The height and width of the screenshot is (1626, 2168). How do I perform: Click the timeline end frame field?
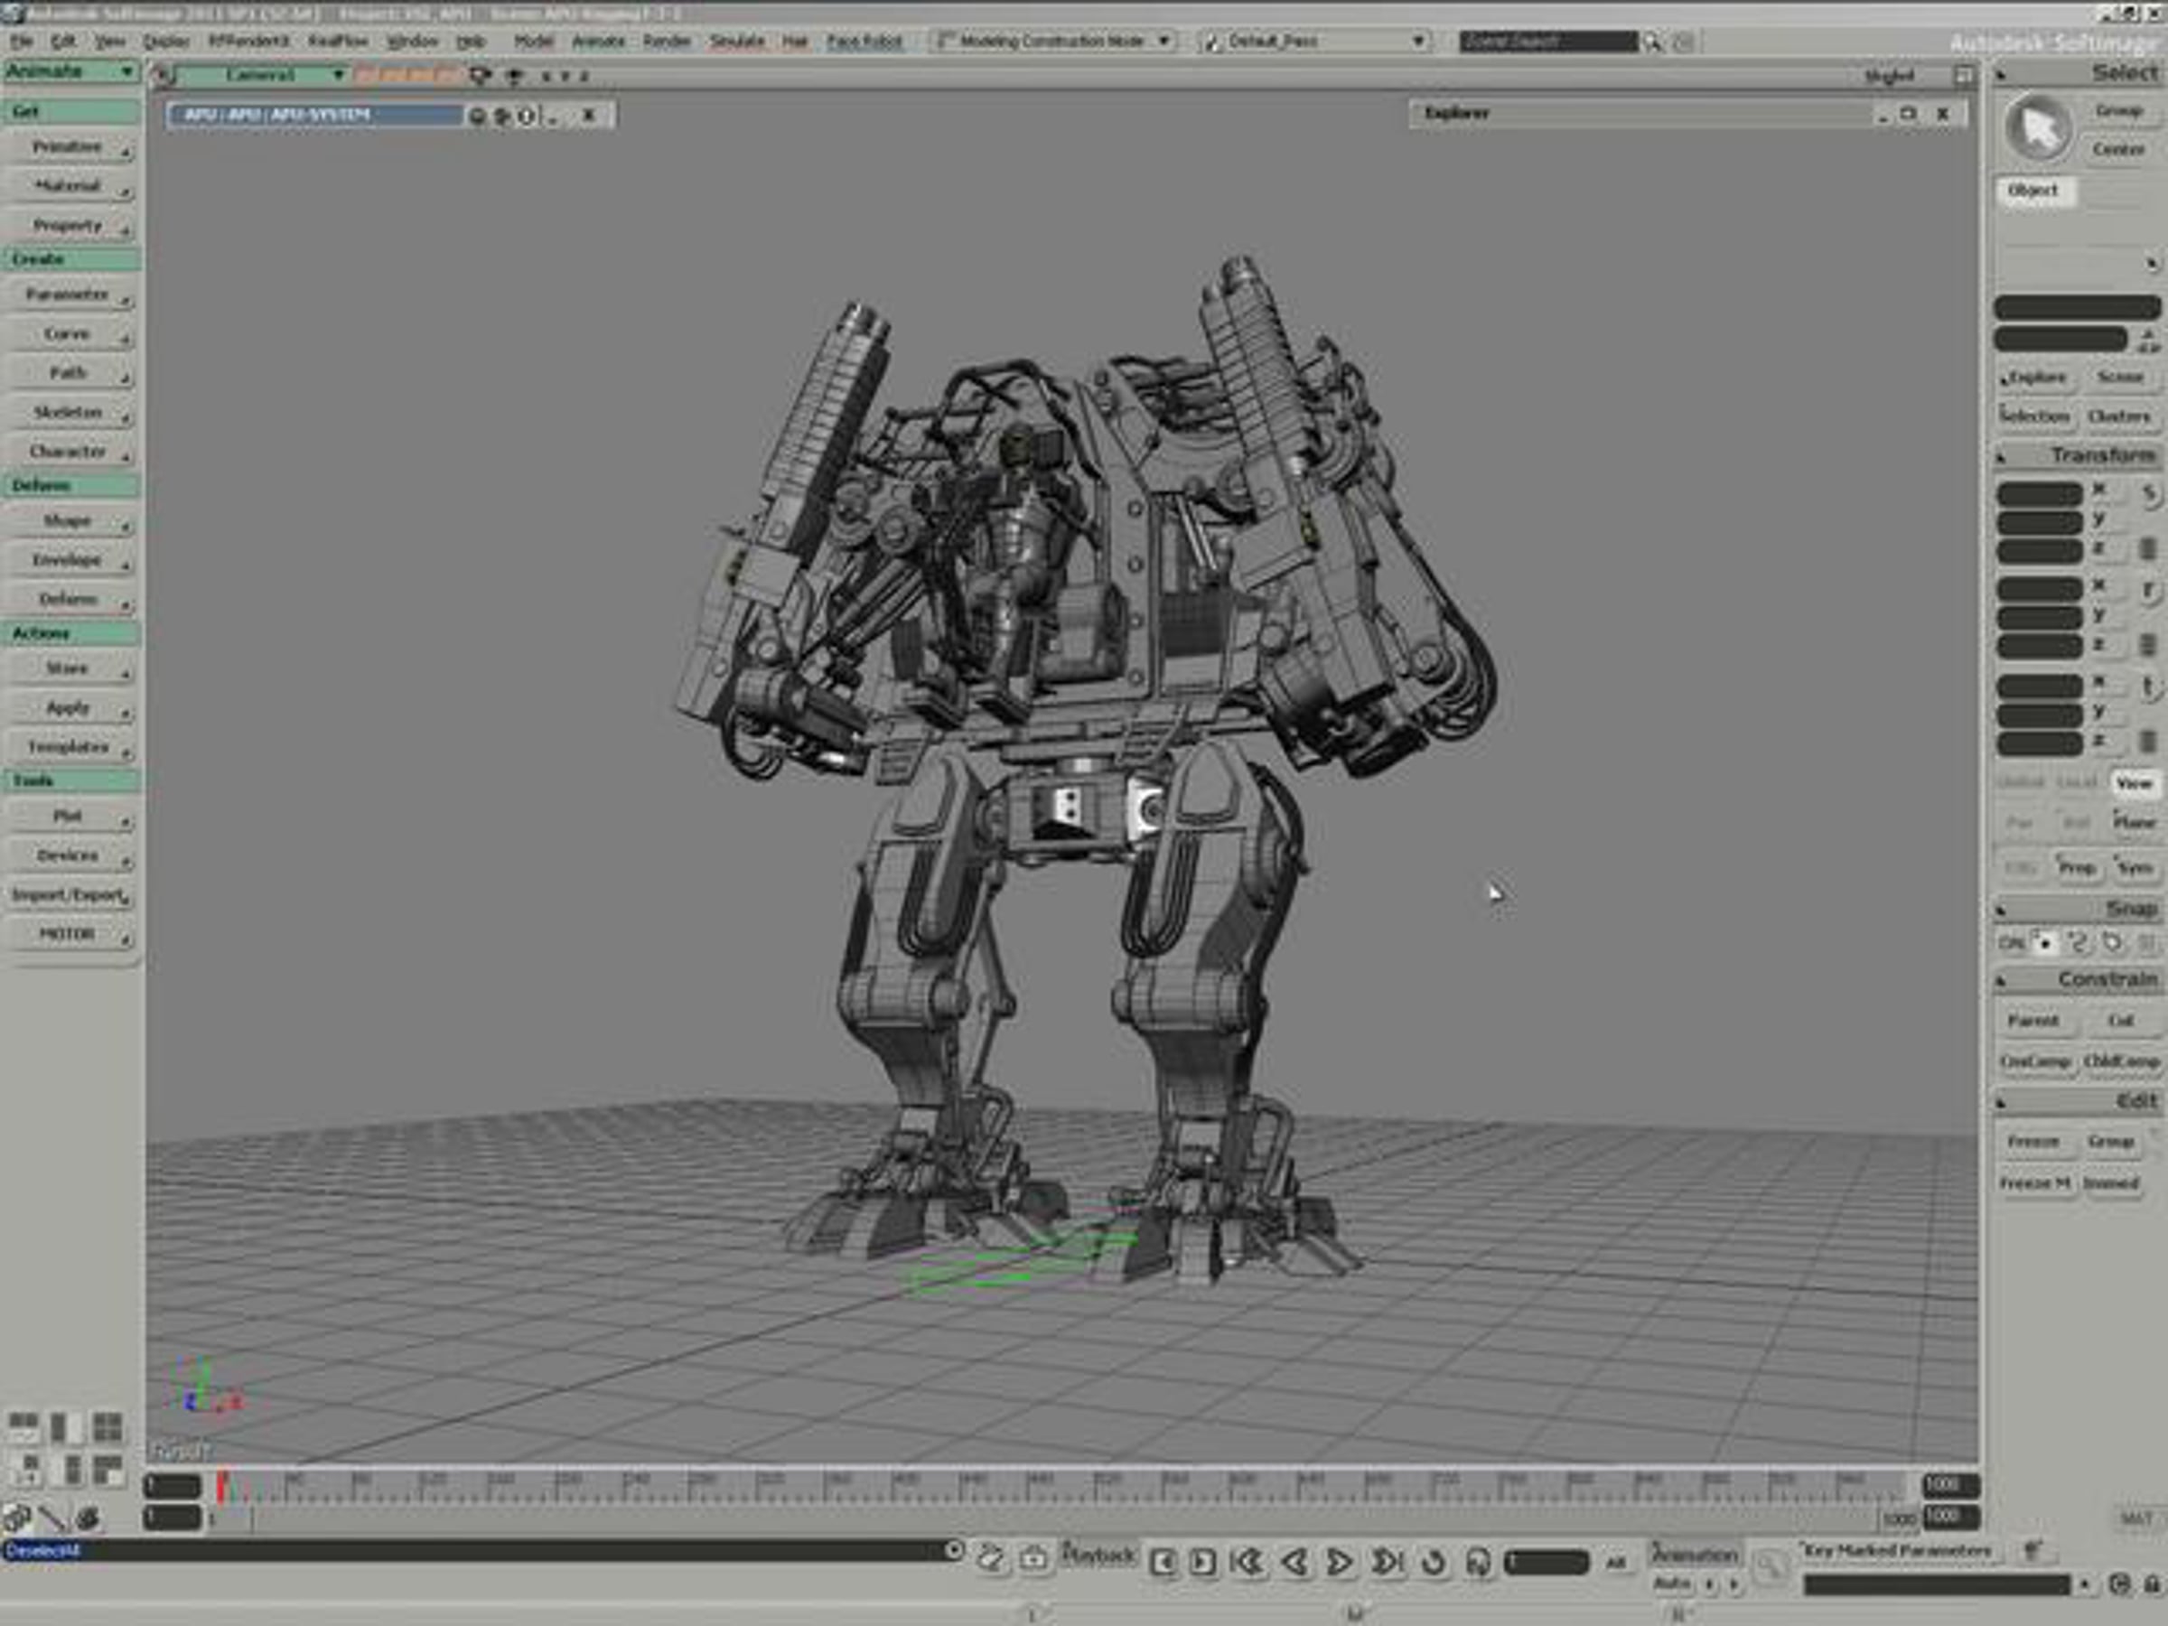[x=1950, y=1487]
